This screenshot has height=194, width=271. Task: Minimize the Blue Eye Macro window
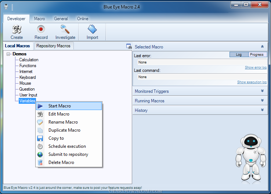(x=236, y=5)
